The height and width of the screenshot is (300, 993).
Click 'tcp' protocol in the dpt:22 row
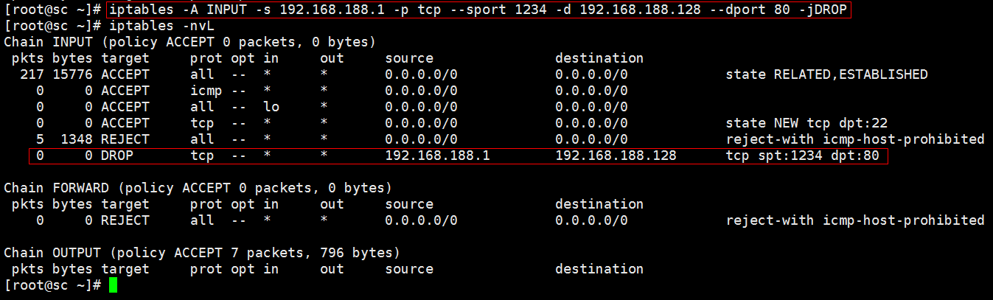202,123
